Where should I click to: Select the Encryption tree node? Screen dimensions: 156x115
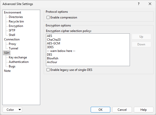pyautogui.click(x=16, y=26)
